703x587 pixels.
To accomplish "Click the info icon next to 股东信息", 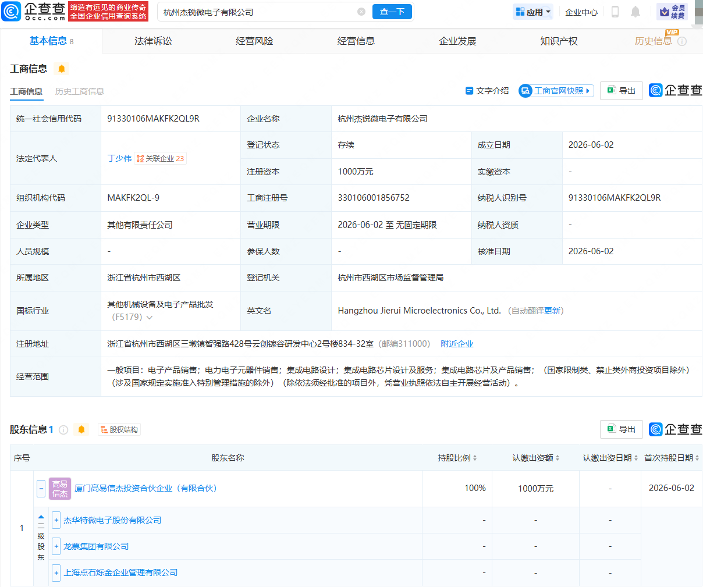I will (63, 430).
